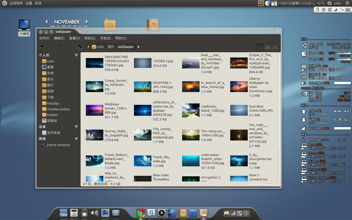352x220 pixels.
Task: Toggle 简 simplified Chinese in input bar
Action: point(330,10)
